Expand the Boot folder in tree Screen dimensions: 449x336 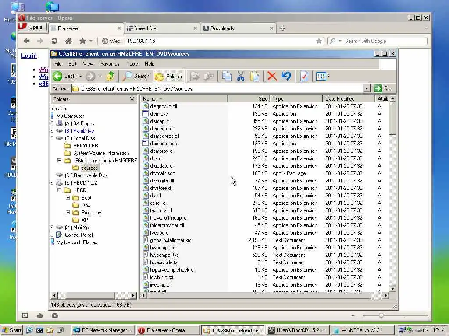pos(68,198)
